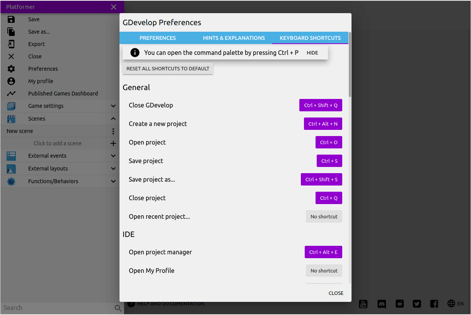Expand the External events section
This screenshot has height=315, width=471.
coord(113,156)
